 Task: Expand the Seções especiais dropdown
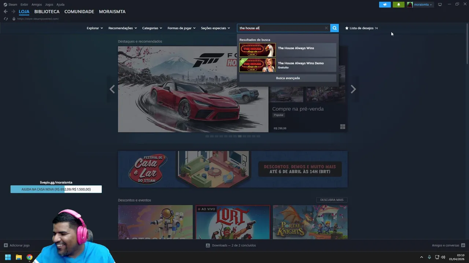point(215,28)
